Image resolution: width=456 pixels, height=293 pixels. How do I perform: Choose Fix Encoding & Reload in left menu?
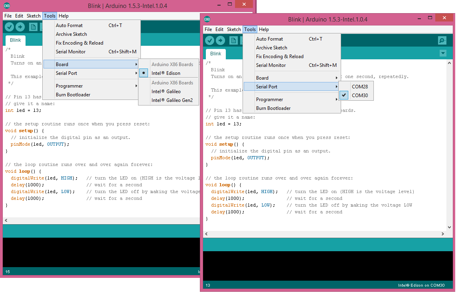coord(91,43)
